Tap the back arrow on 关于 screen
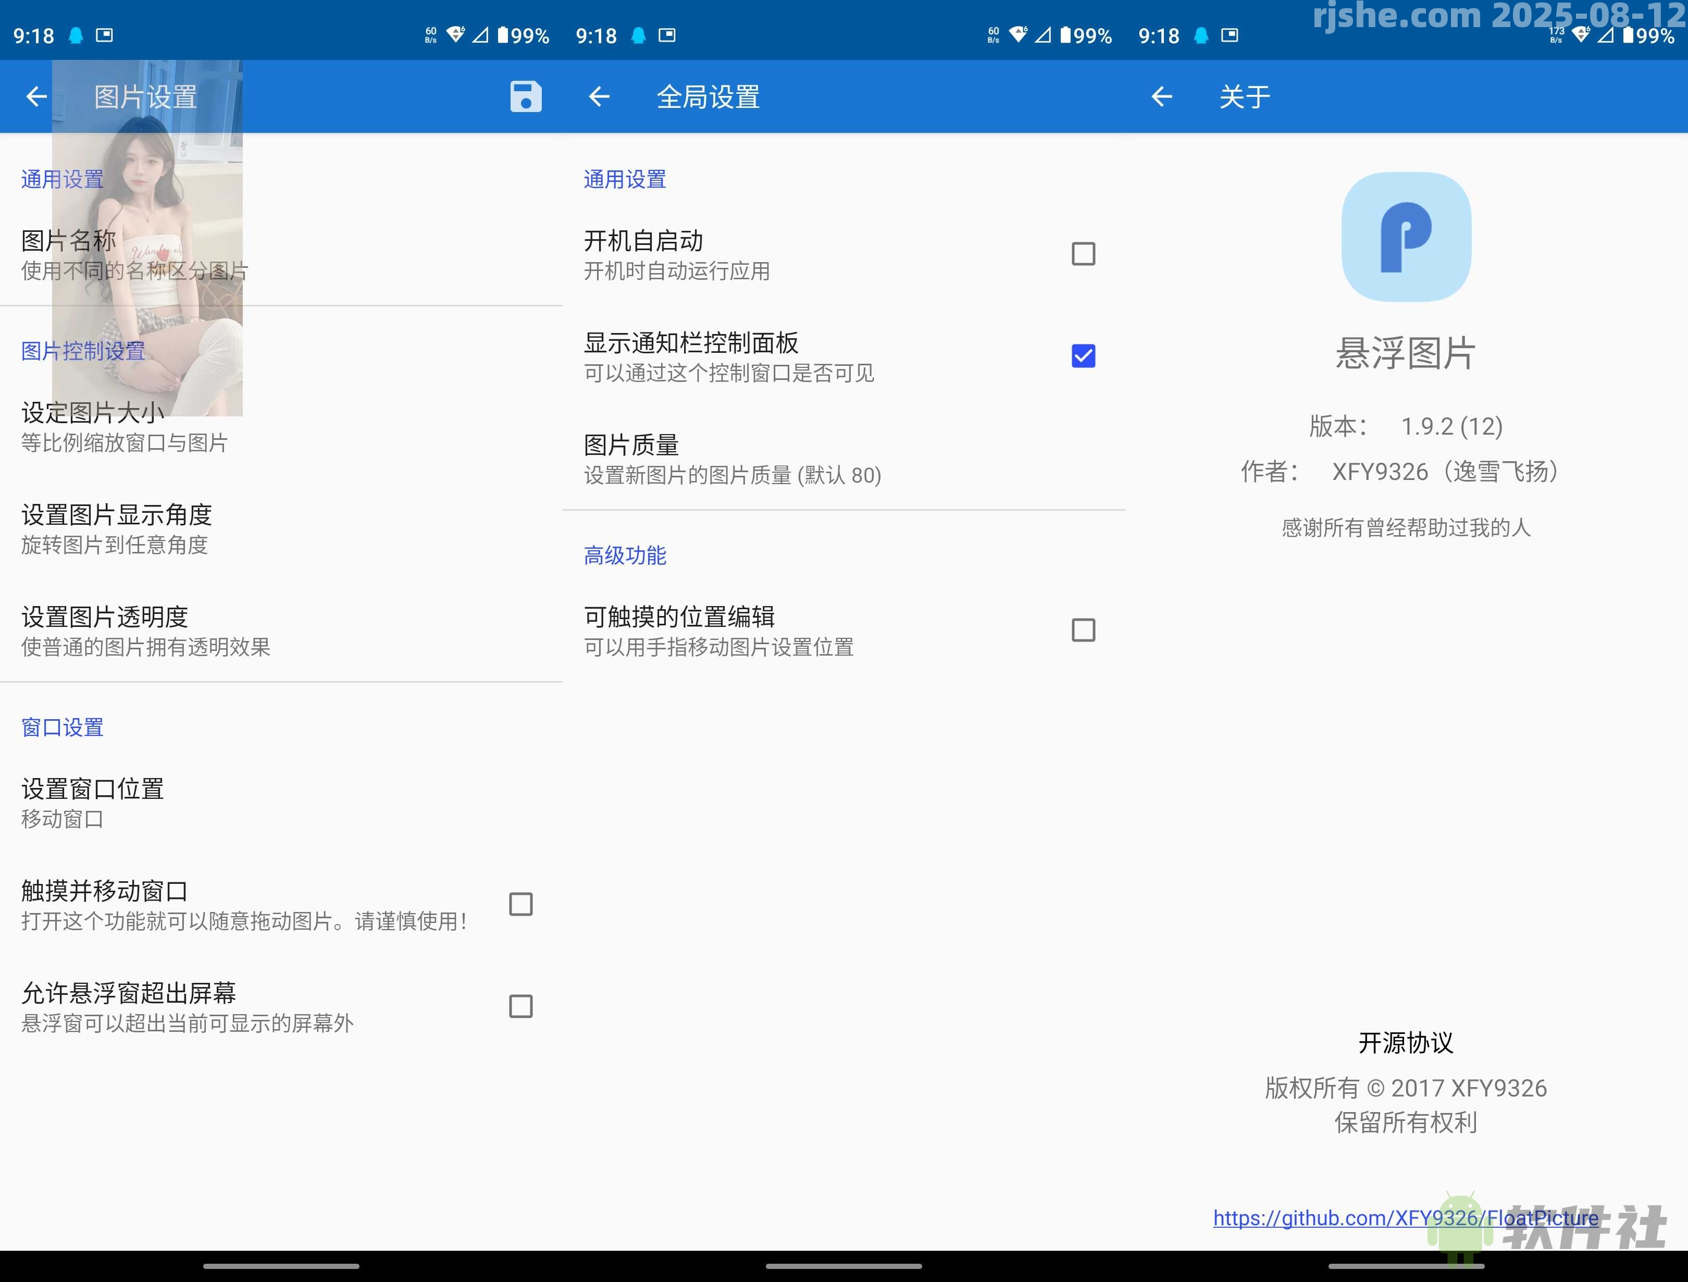Screen dimensions: 1688x1282 point(1161,96)
